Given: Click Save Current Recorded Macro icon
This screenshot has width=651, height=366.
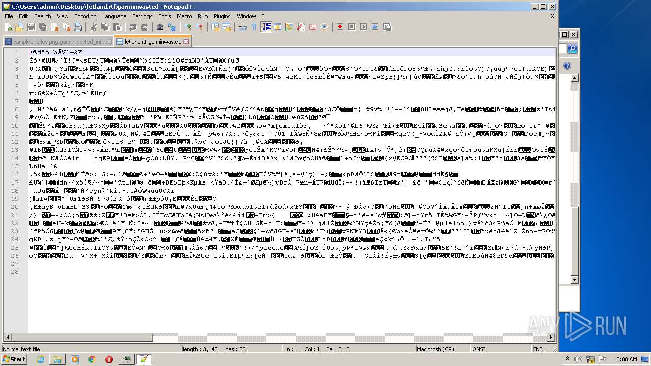Looking at the screenshot, I should pyautogui.click(x=387, y=27).
